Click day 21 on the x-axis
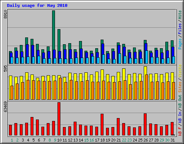 (119, 140)
